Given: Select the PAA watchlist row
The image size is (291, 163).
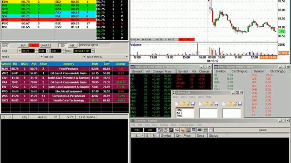Looking at the screenshot, I should point(65,82).
